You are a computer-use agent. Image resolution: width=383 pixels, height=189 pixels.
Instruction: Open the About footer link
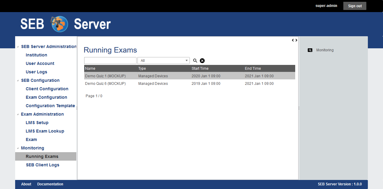click(x=26, y=184)
